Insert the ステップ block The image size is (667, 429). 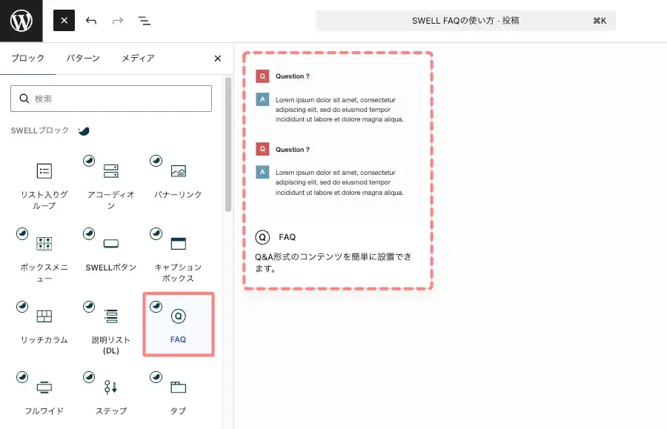(x=111, y=395)
